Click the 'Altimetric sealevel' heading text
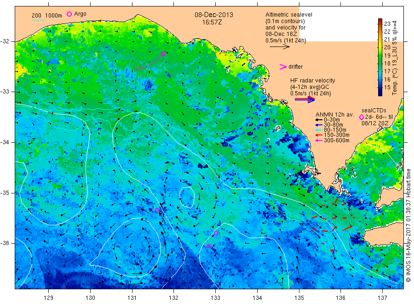Image resolution: width=414 pixels, height=304 pixels. pyautogui.click(x=289, y=15)
